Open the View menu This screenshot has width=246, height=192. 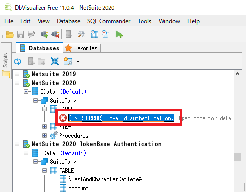(x=43, y=21)
